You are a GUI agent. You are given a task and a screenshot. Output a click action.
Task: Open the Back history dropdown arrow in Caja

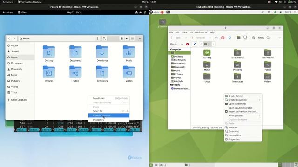tap(186, 38)
